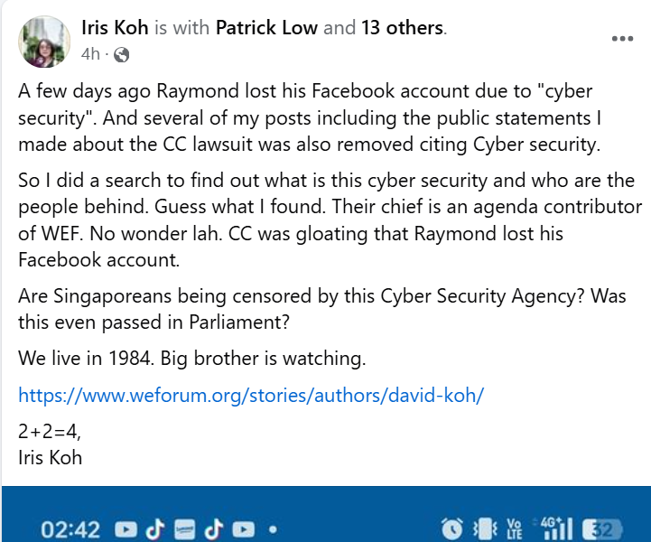
Task: Tap the notification overflow dot
Action: pos(273,529)
